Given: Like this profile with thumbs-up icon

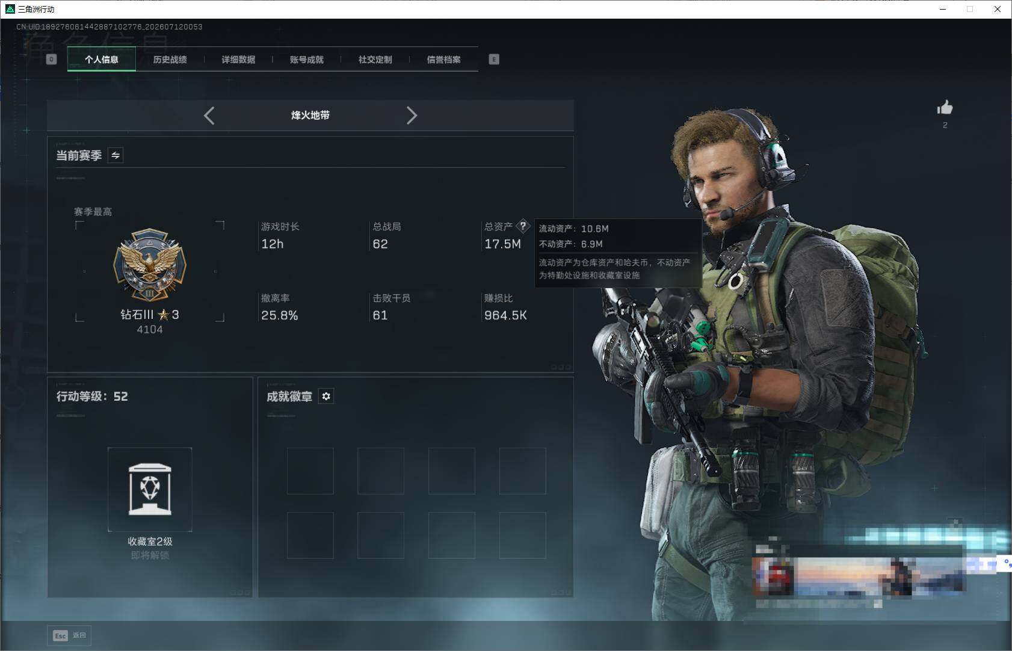Looking at the screenshot, I should (x=945, y=108).
